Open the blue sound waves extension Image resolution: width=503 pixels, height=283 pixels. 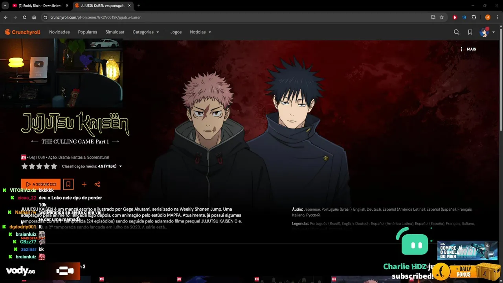click(464, 17)
